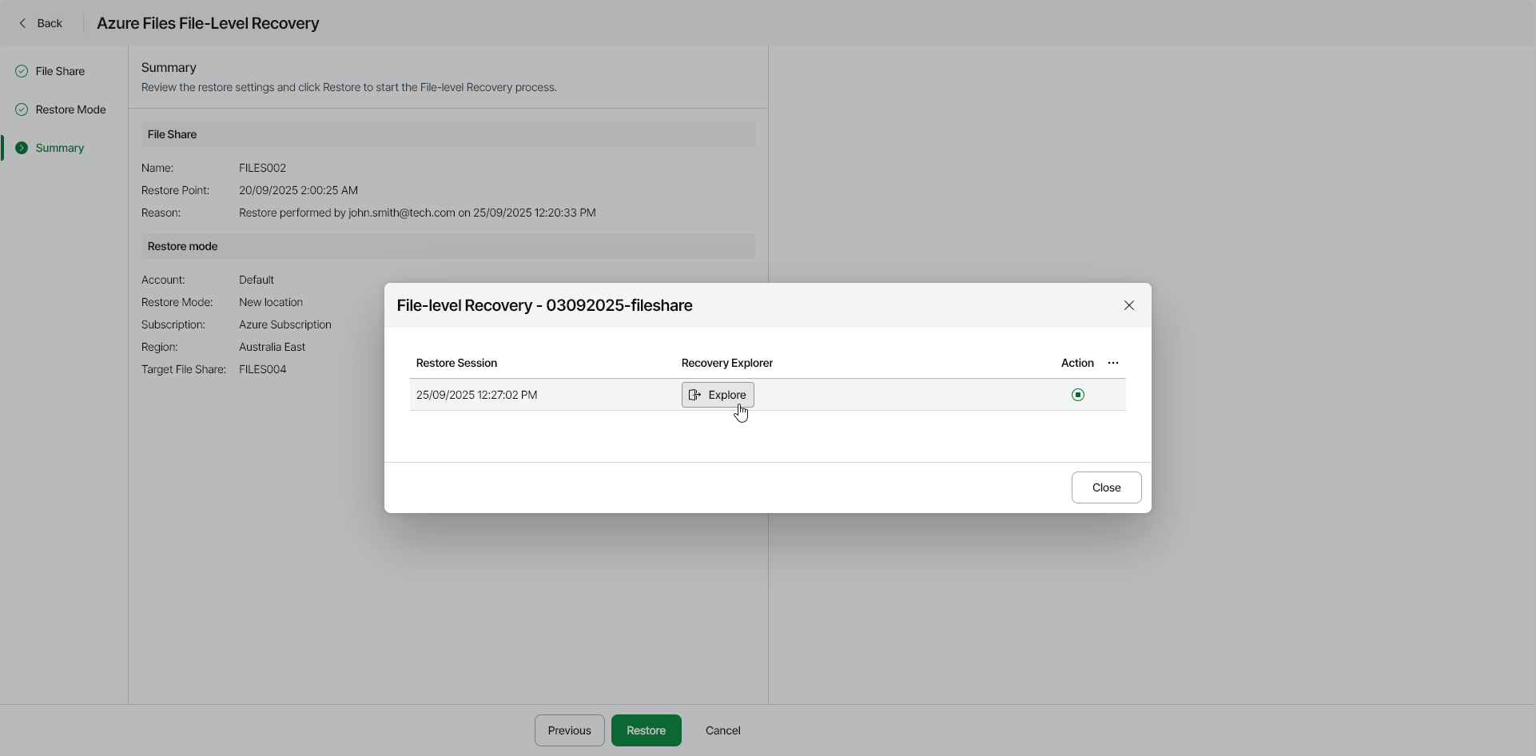Open column options ellipsis menu
Image resolution: width=1536 pixels, height=756 pixels.
1113,363
